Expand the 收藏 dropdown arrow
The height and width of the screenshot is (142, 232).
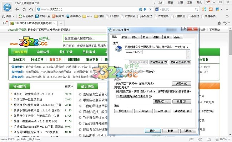coord(13,16)
